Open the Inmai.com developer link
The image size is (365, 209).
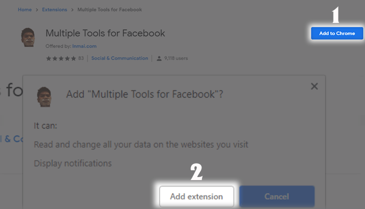click(84, 46)
